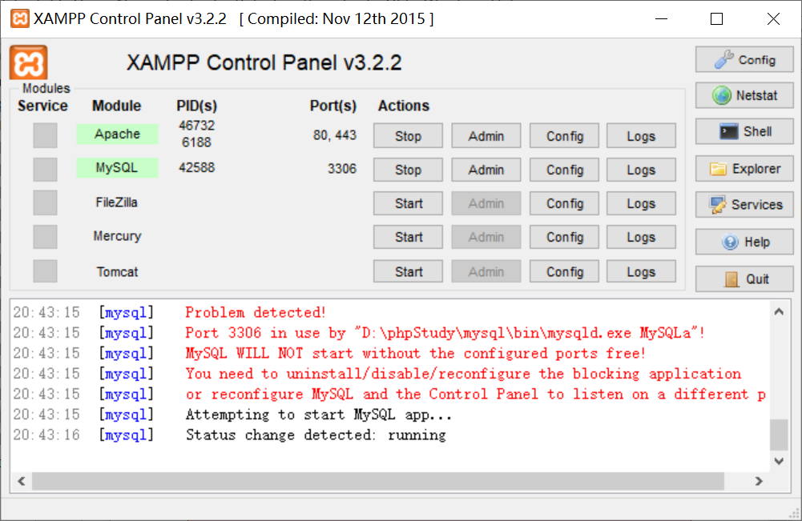Click the log horizontal scrollbar thumb
802x521 pixels.
378,481
